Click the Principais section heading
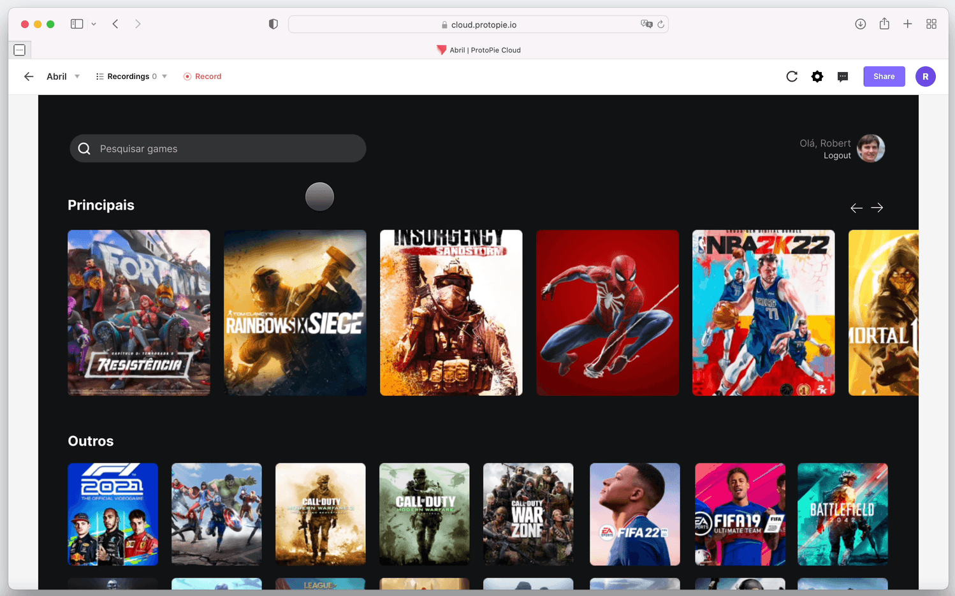 (101, 205)
